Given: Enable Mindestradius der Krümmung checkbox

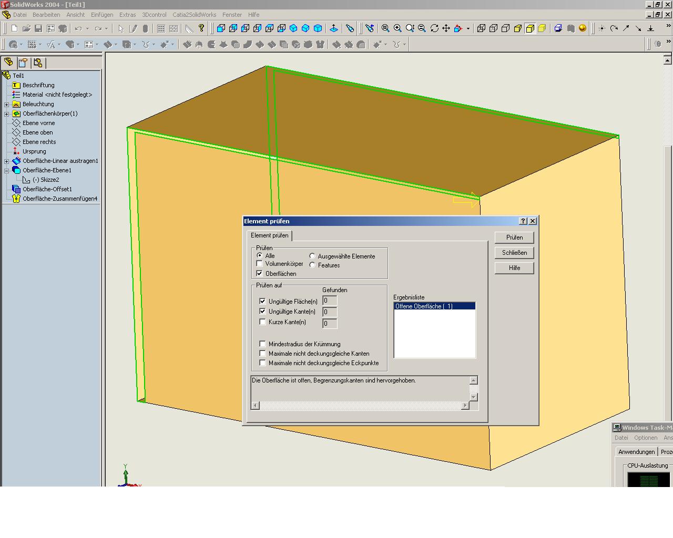Looking at the screenshot, I should point(263,344).
